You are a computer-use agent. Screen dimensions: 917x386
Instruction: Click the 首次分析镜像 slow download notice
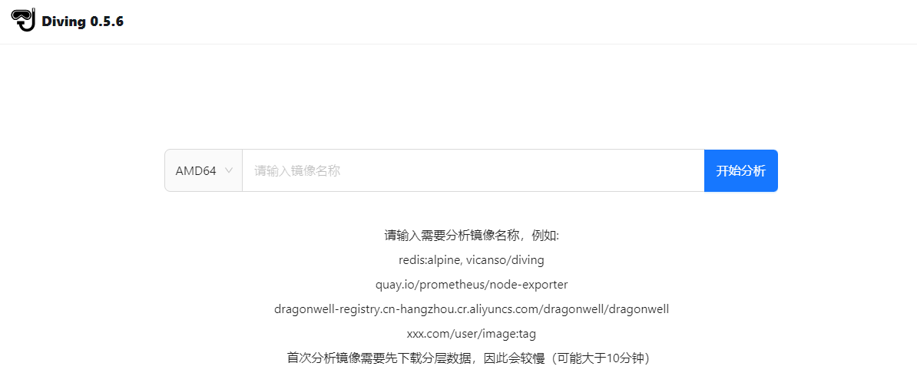pos(468,358)
